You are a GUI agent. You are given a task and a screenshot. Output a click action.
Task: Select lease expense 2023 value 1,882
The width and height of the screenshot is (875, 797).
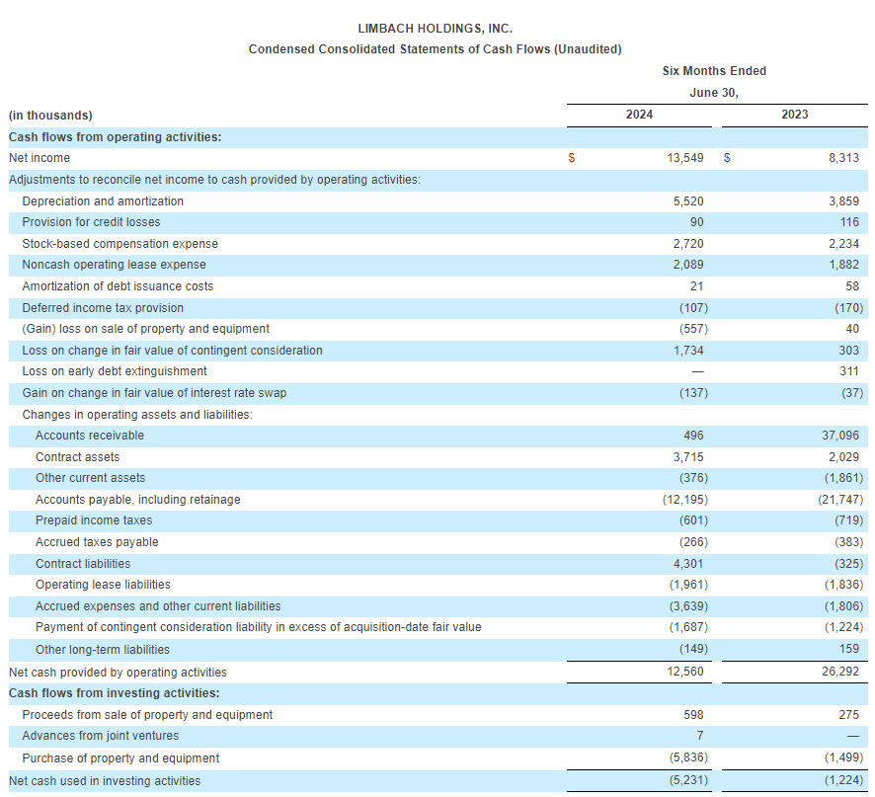pos(843,265)
